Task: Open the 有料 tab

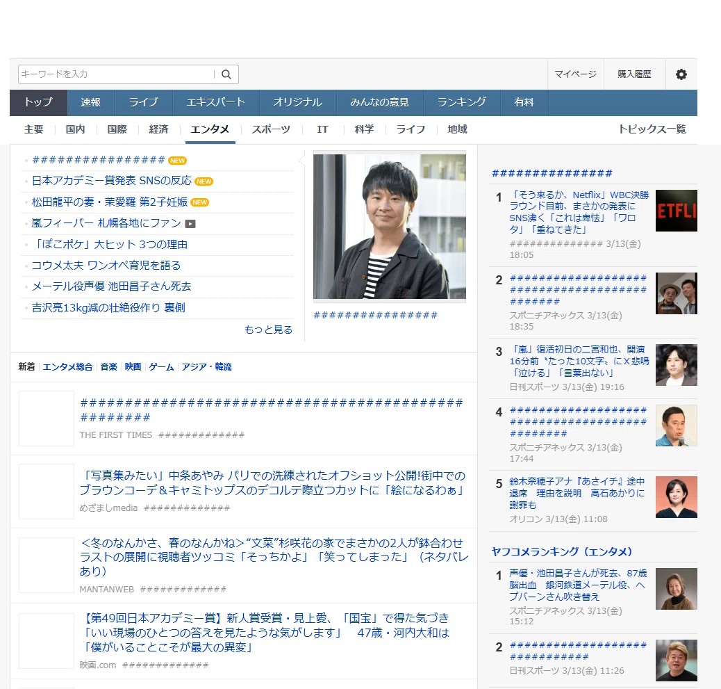Action: (x=524, y=103)
